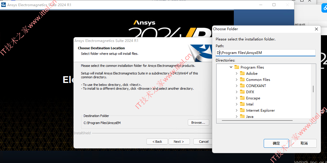
Task: Expand the Internet Explorer folder node
Action: [x=236, y=111]
